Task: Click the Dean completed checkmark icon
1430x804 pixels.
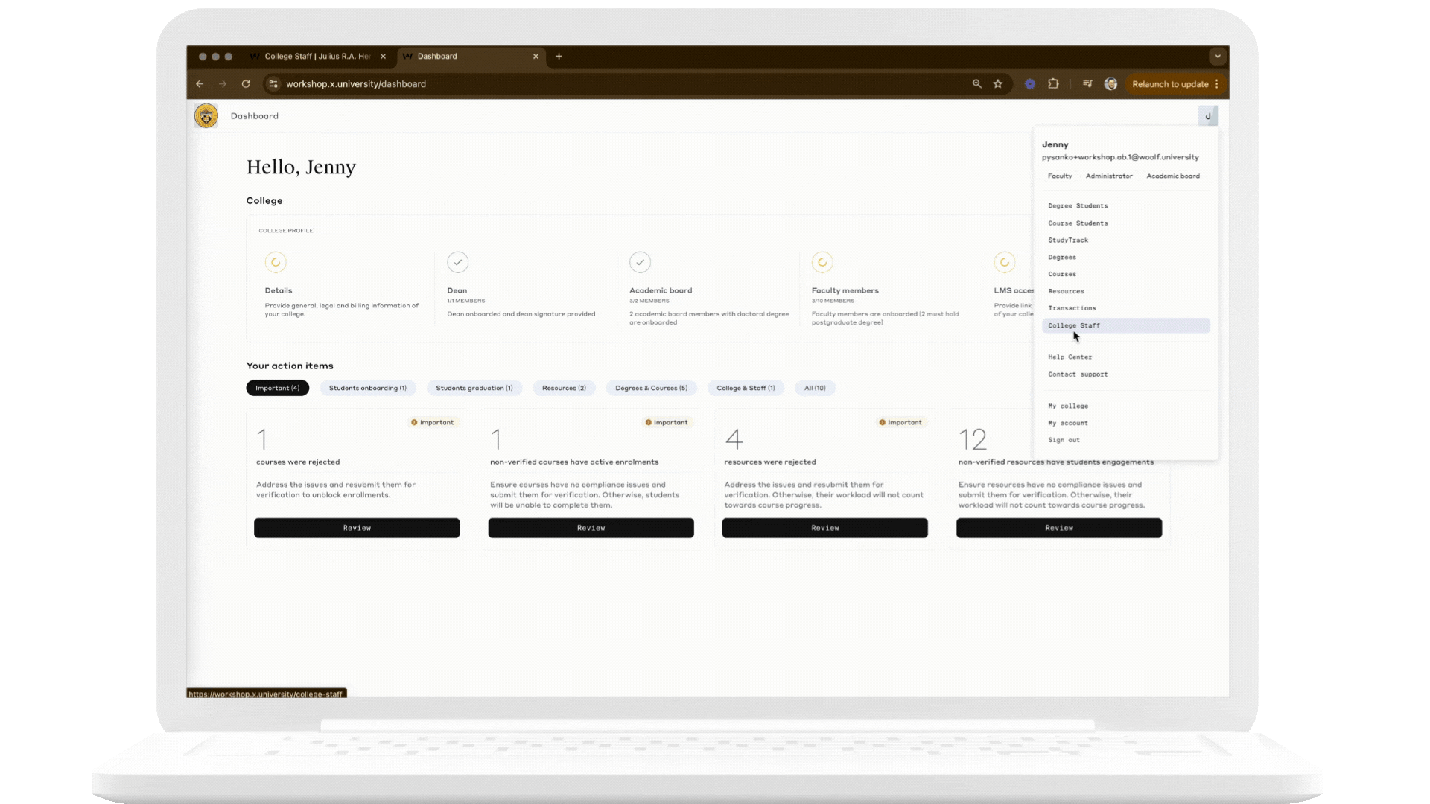Action: point(457,262)
